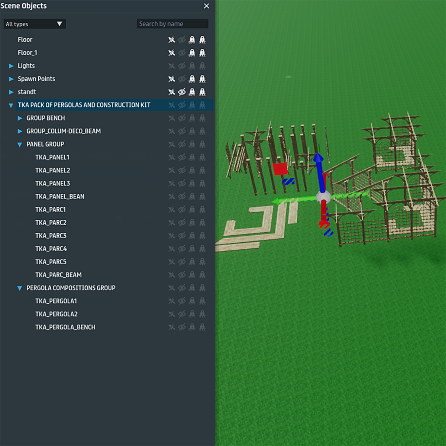Select the PERGOLA COMPOSITIONS GROUP label

(71, 288)
